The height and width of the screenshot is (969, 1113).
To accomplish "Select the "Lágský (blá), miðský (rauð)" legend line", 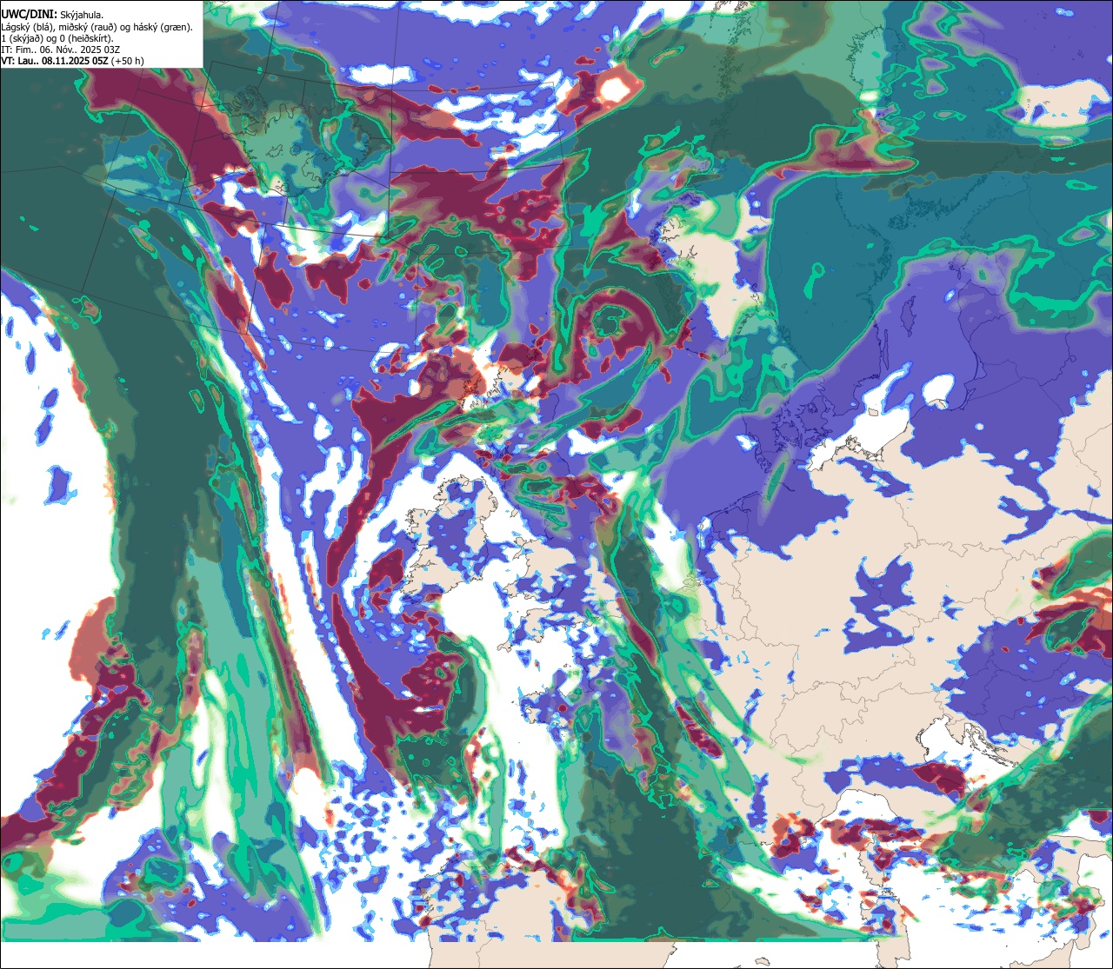I will [97, 27].
